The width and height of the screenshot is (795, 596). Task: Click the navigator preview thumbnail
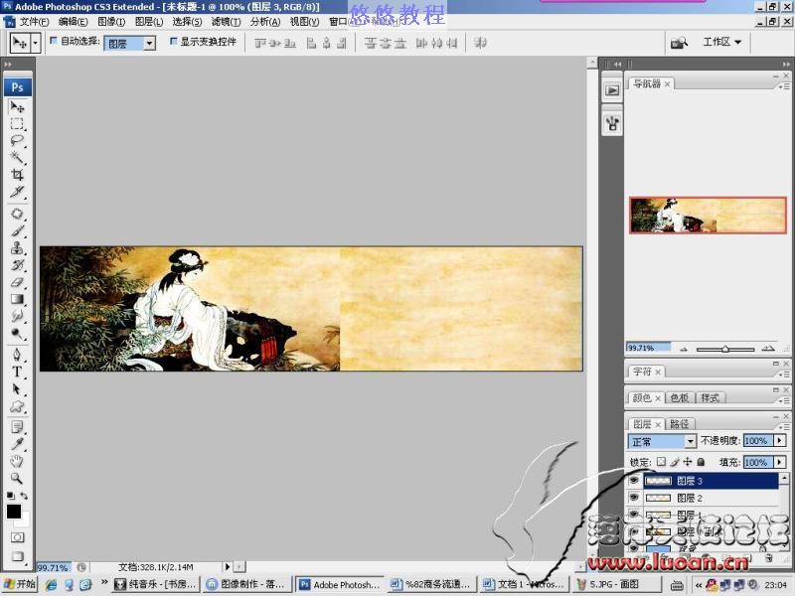708,216
